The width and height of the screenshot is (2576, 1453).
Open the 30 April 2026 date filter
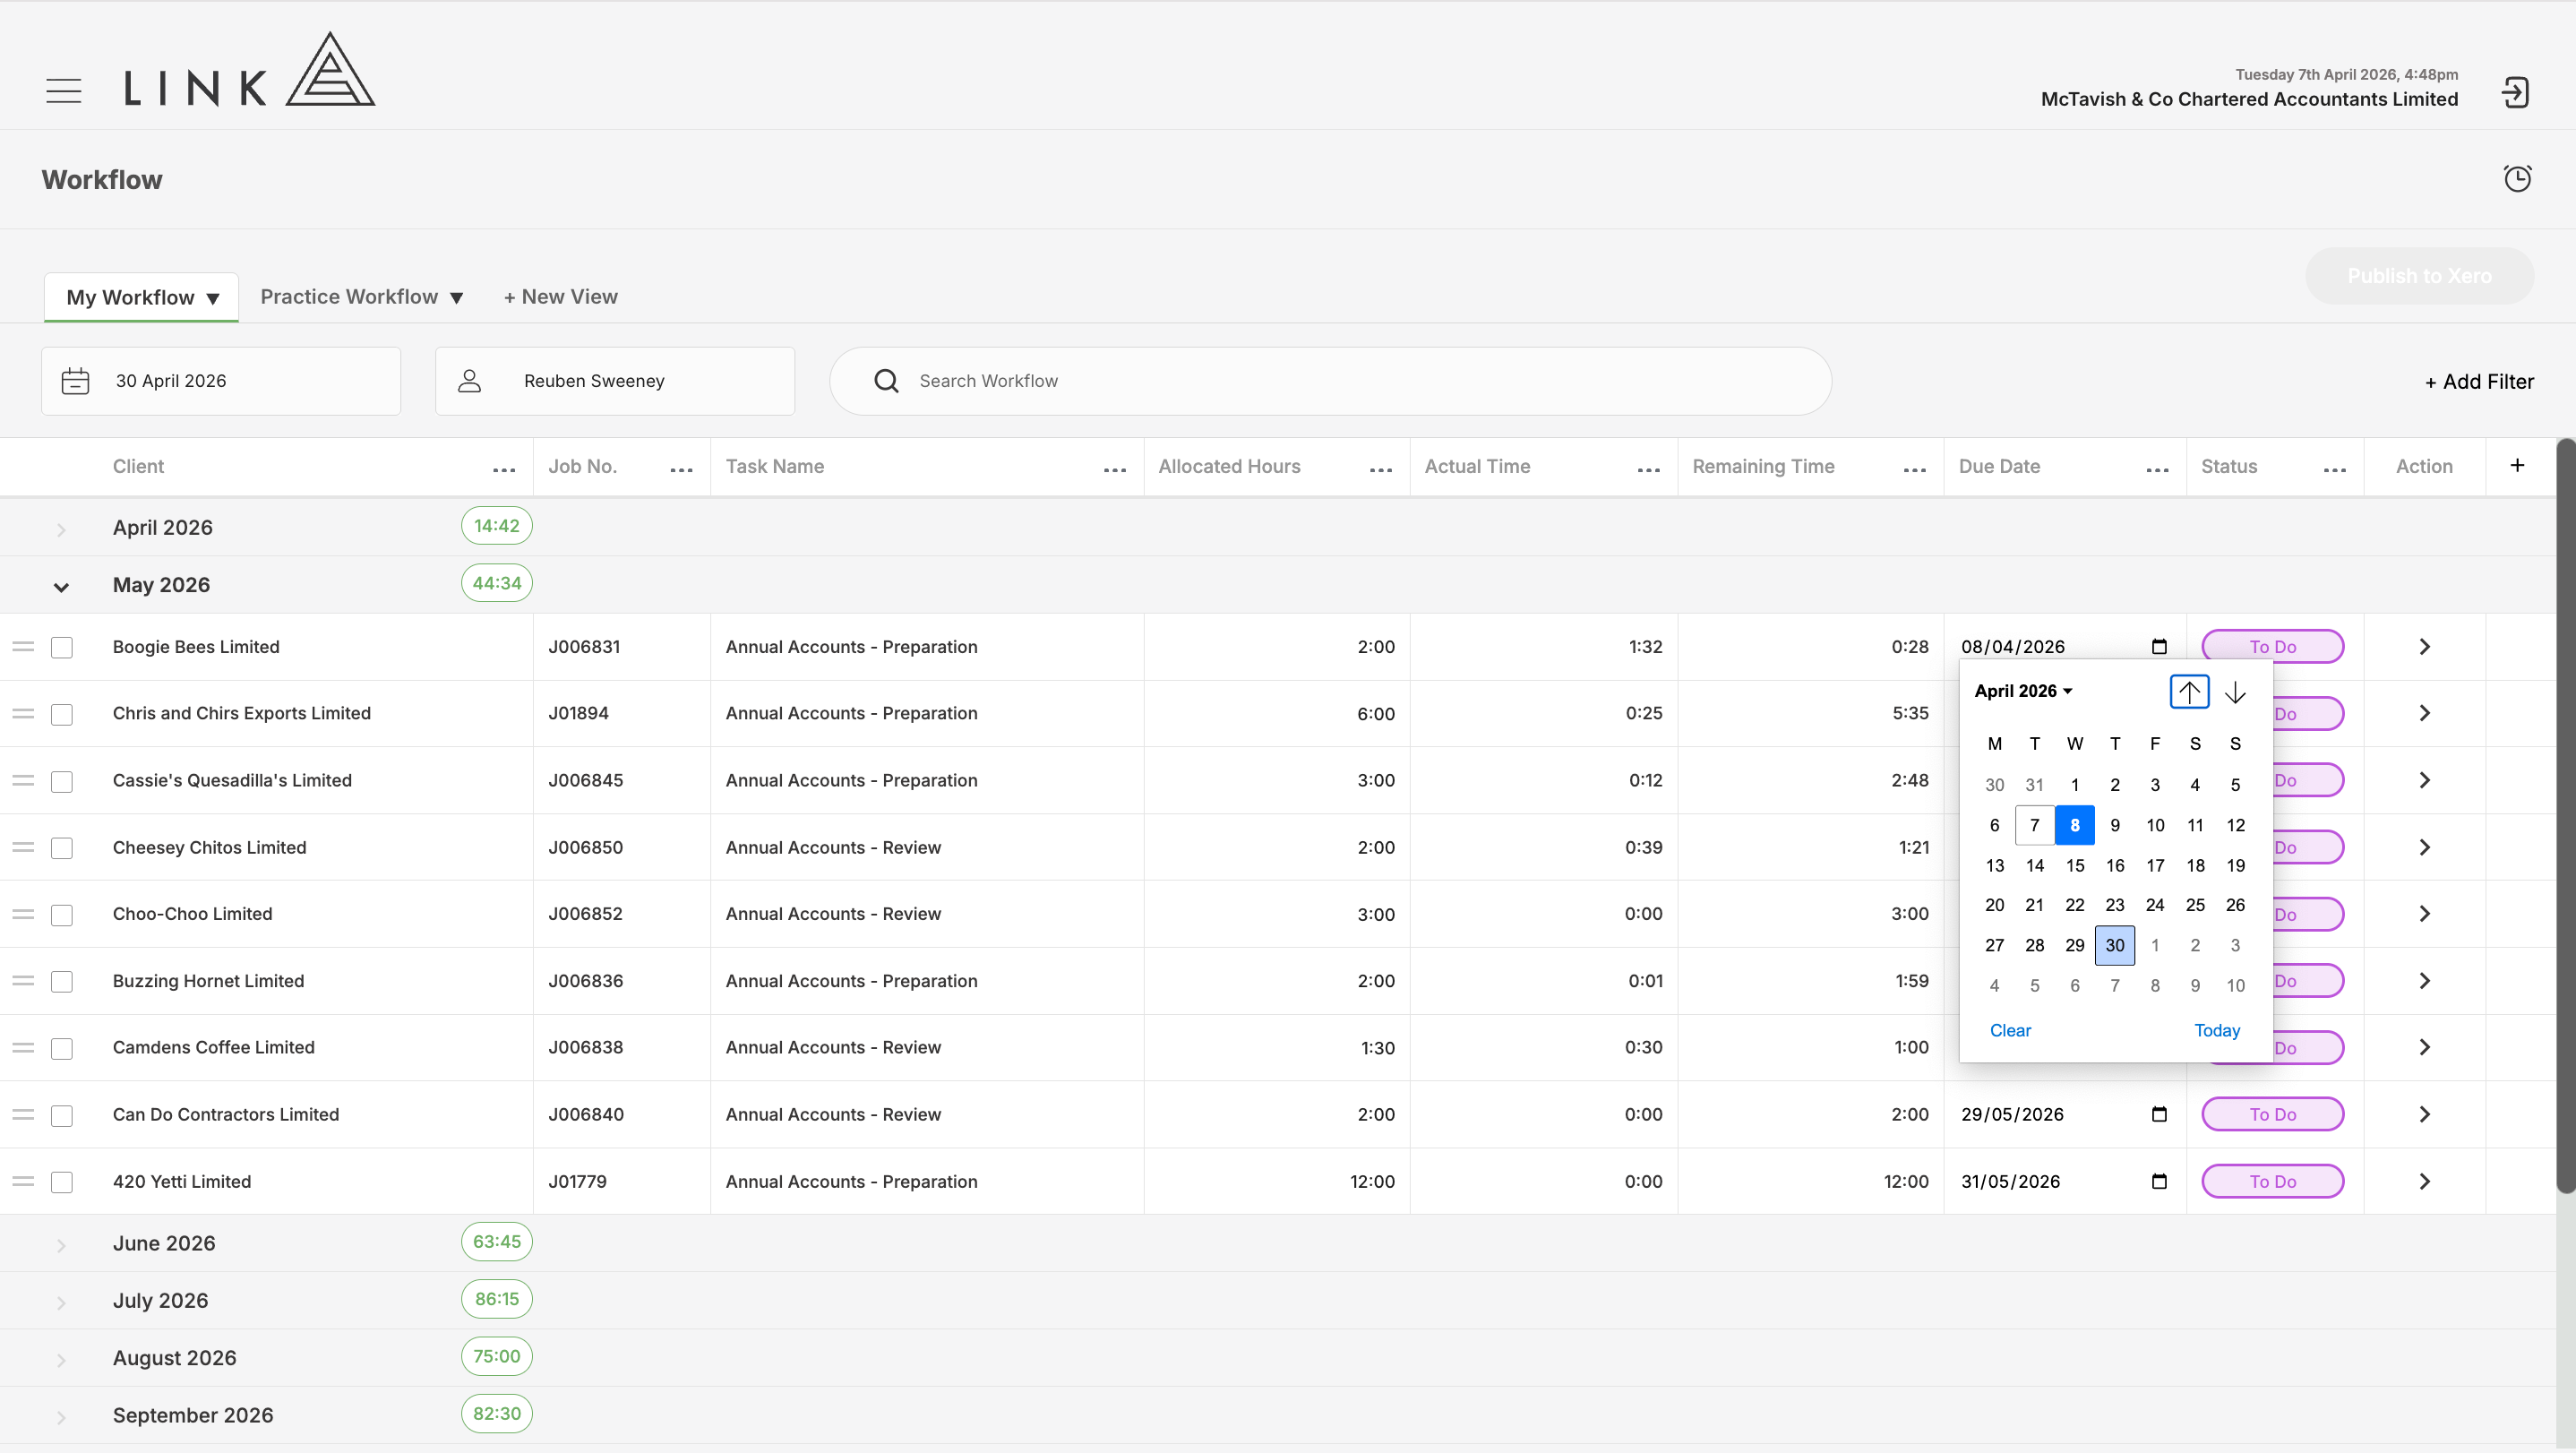coord(221,381)
